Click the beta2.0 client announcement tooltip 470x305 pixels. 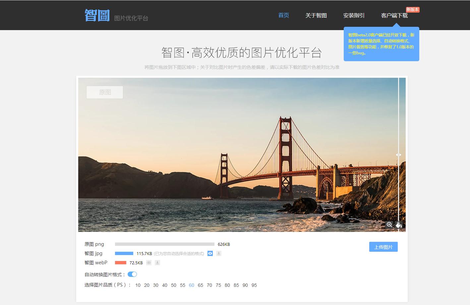pos(382,44)
